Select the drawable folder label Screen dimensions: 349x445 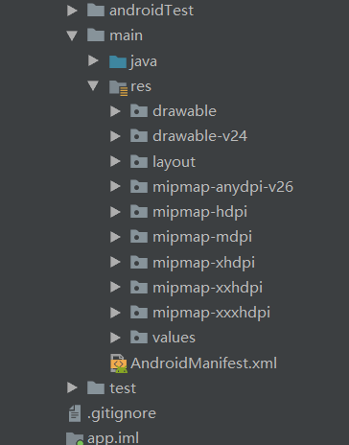coord(184,111)
